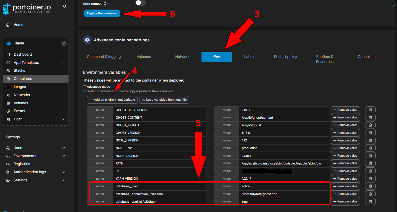Expand the Authentication logs submenu chevron
Viewport: 397px width, 212px height.
[x=64, y=172]
